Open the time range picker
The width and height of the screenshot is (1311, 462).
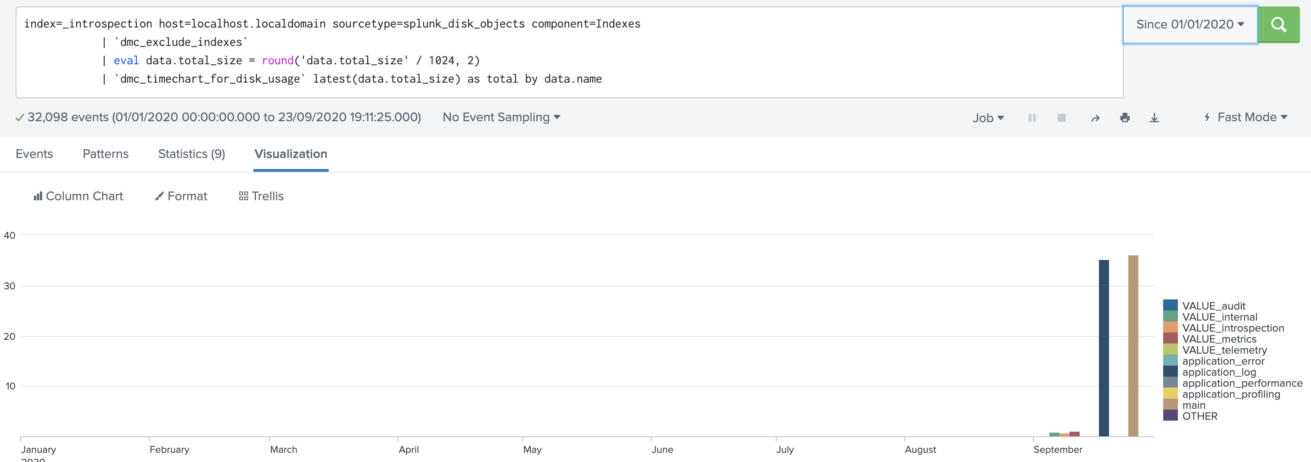[1189, 24]
